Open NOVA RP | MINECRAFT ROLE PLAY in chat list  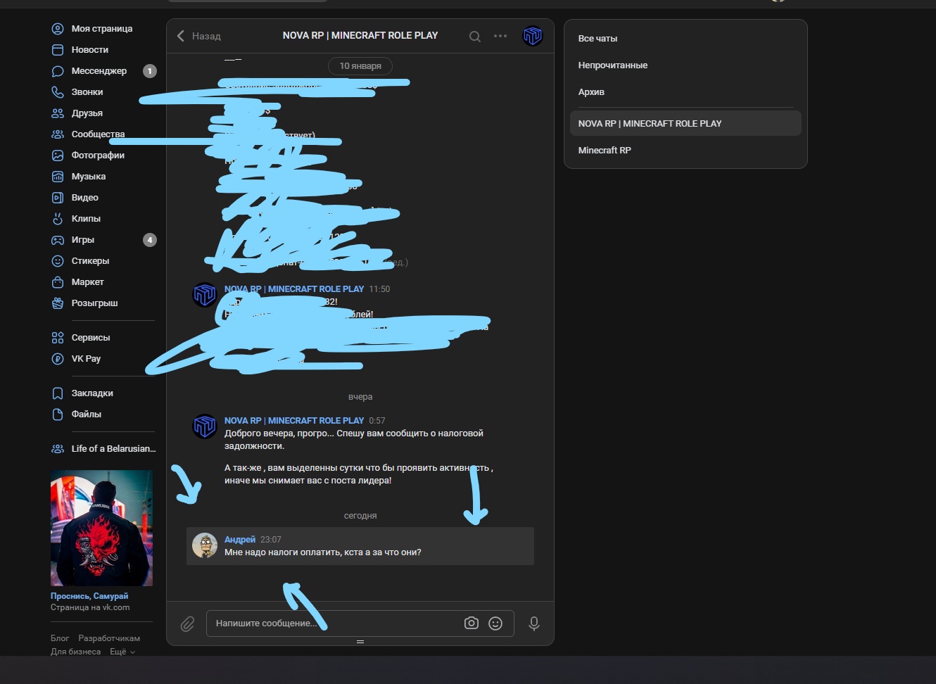tap(685, 123)
